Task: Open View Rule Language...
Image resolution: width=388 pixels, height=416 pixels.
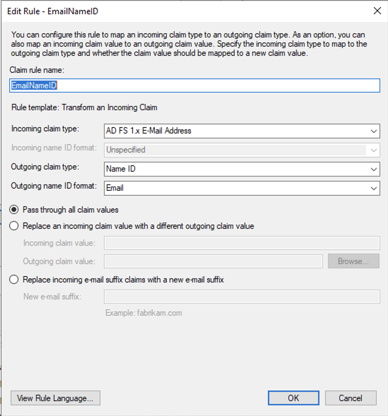Action: point(55,398)
